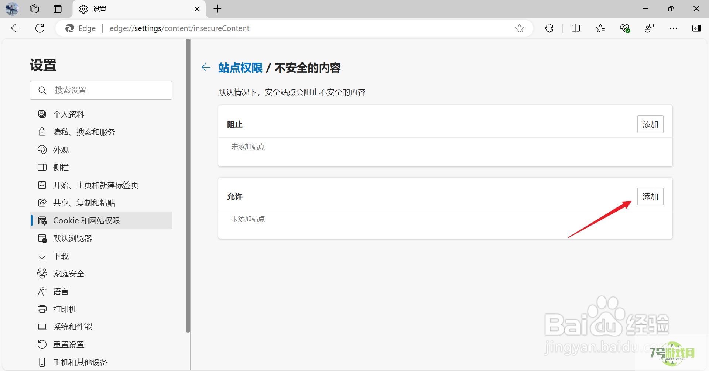Open the workspaces icon
Viewport: 709px width, 371px height.
34,9
